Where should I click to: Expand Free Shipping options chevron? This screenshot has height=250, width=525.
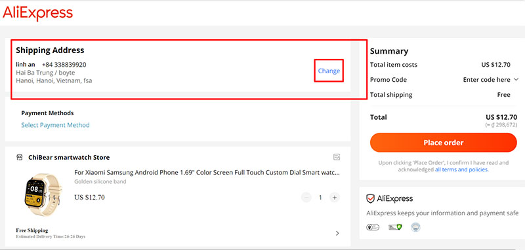337,233
